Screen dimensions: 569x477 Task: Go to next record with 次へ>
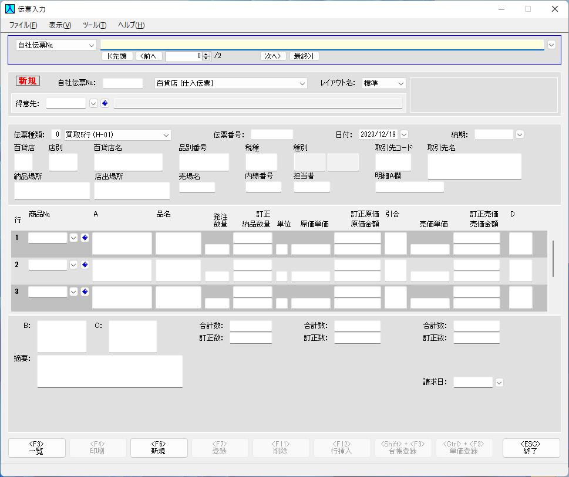(273, 56)
